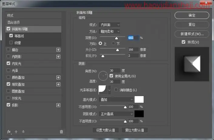Uncheck the 渐变叠加 checkbox
The width and height of the screenshot is (214, 140).
[8, 84]
